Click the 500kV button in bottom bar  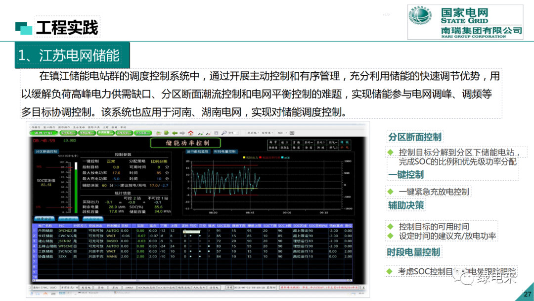pos(129,287)
